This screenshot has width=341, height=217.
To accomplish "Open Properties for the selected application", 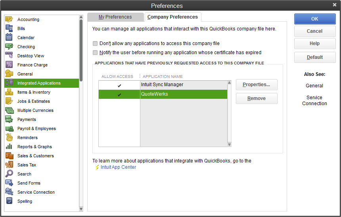I will (x=256, y=85).
